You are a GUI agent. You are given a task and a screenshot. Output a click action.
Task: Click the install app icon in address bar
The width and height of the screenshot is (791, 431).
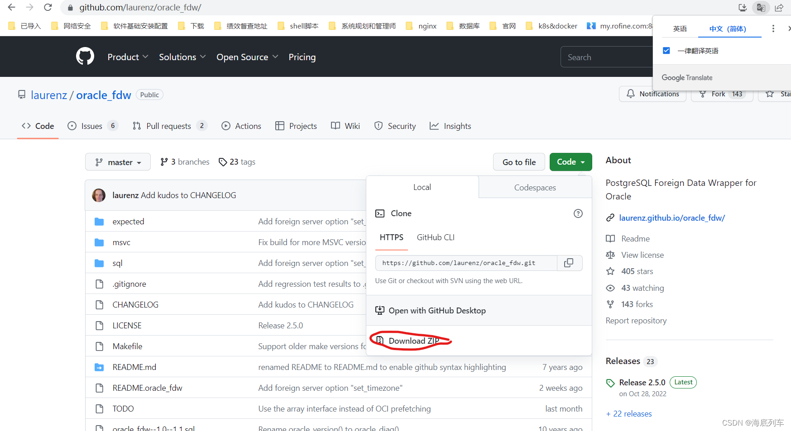743,8
